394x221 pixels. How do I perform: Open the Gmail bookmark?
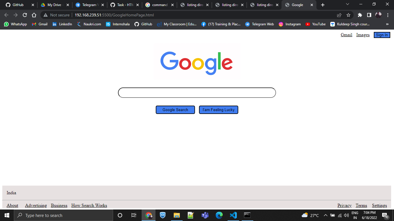pyautogui.click(x=40, y=24)
